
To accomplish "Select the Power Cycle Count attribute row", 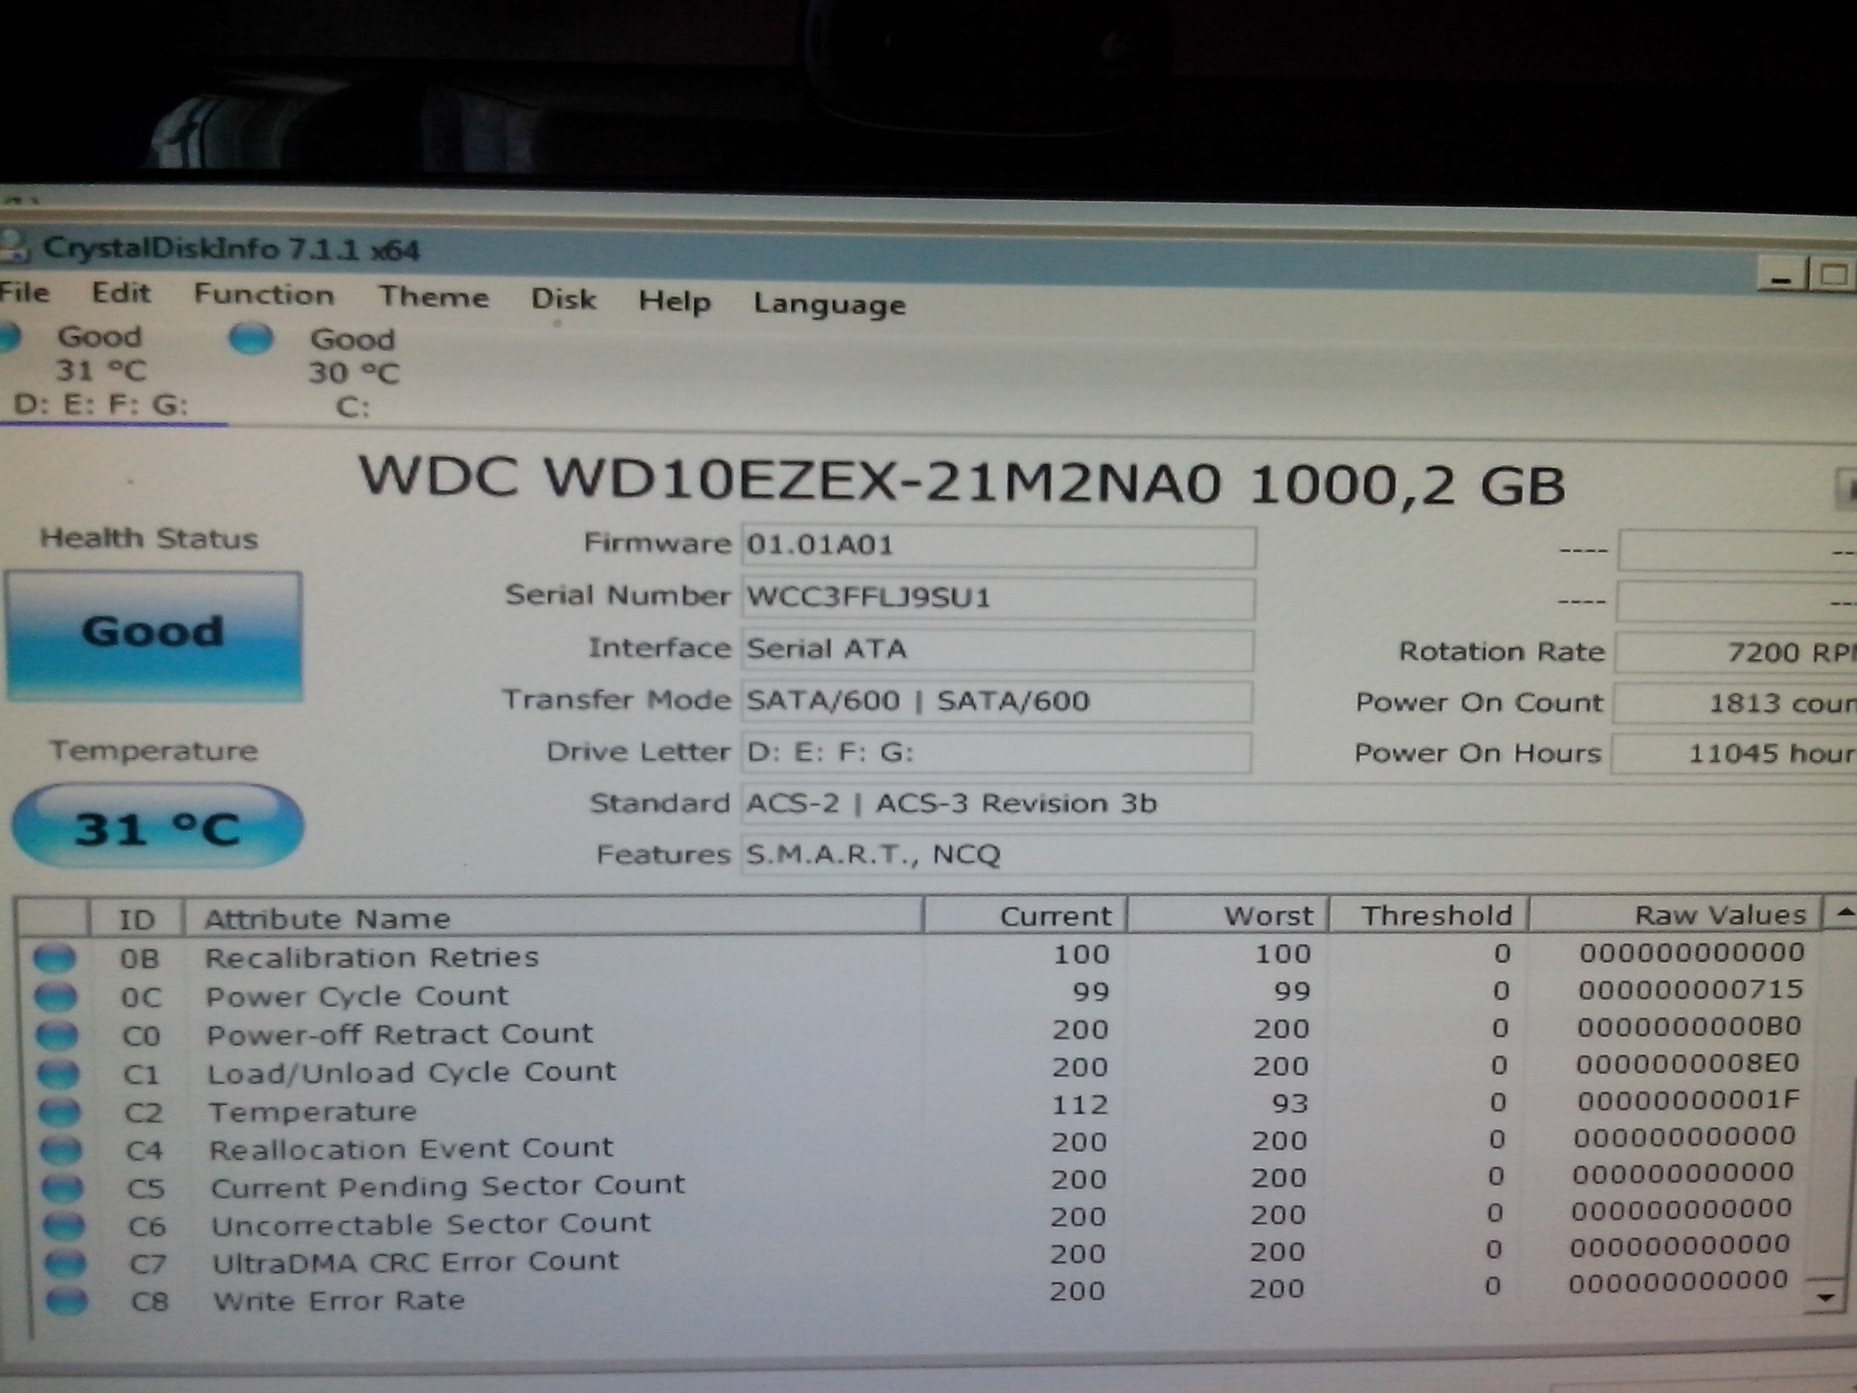I will coord(918,993).
